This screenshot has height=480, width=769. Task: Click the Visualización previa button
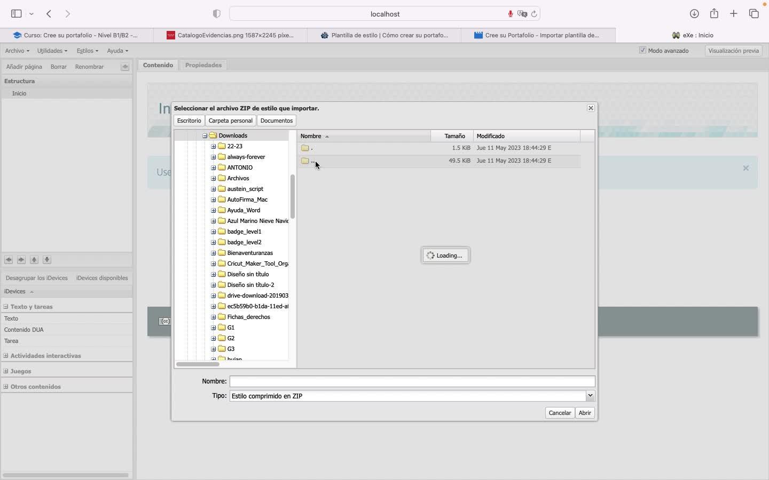tap(733, 51)
